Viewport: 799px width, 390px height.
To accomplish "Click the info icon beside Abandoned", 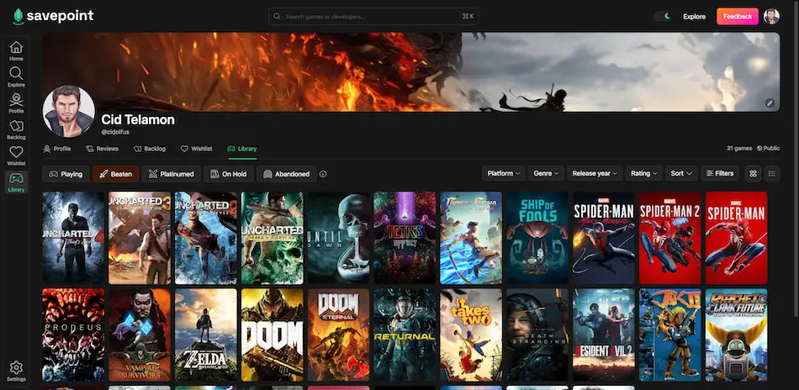I will point(323,174).
